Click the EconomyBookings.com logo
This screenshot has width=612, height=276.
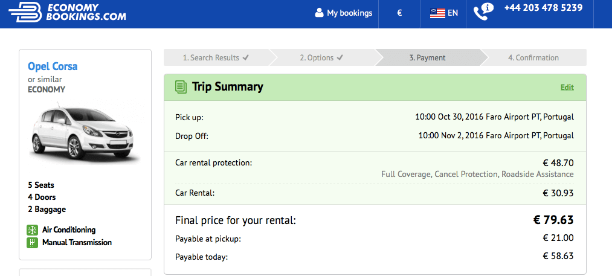point(67,13)
